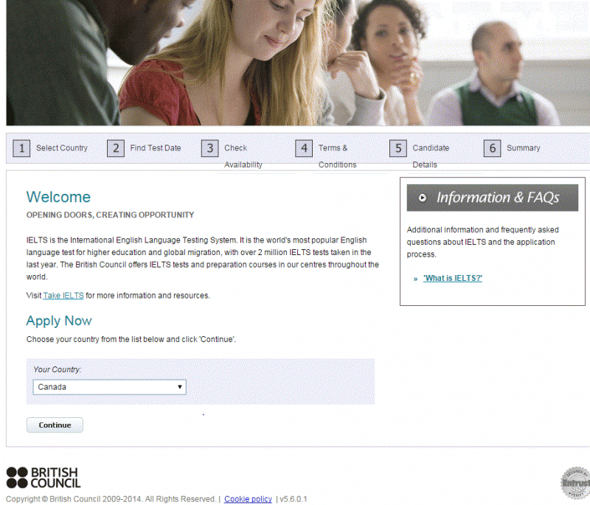The image size is (590, 505).
Task: Click the Entrust security seal
Action: [575, 483]
